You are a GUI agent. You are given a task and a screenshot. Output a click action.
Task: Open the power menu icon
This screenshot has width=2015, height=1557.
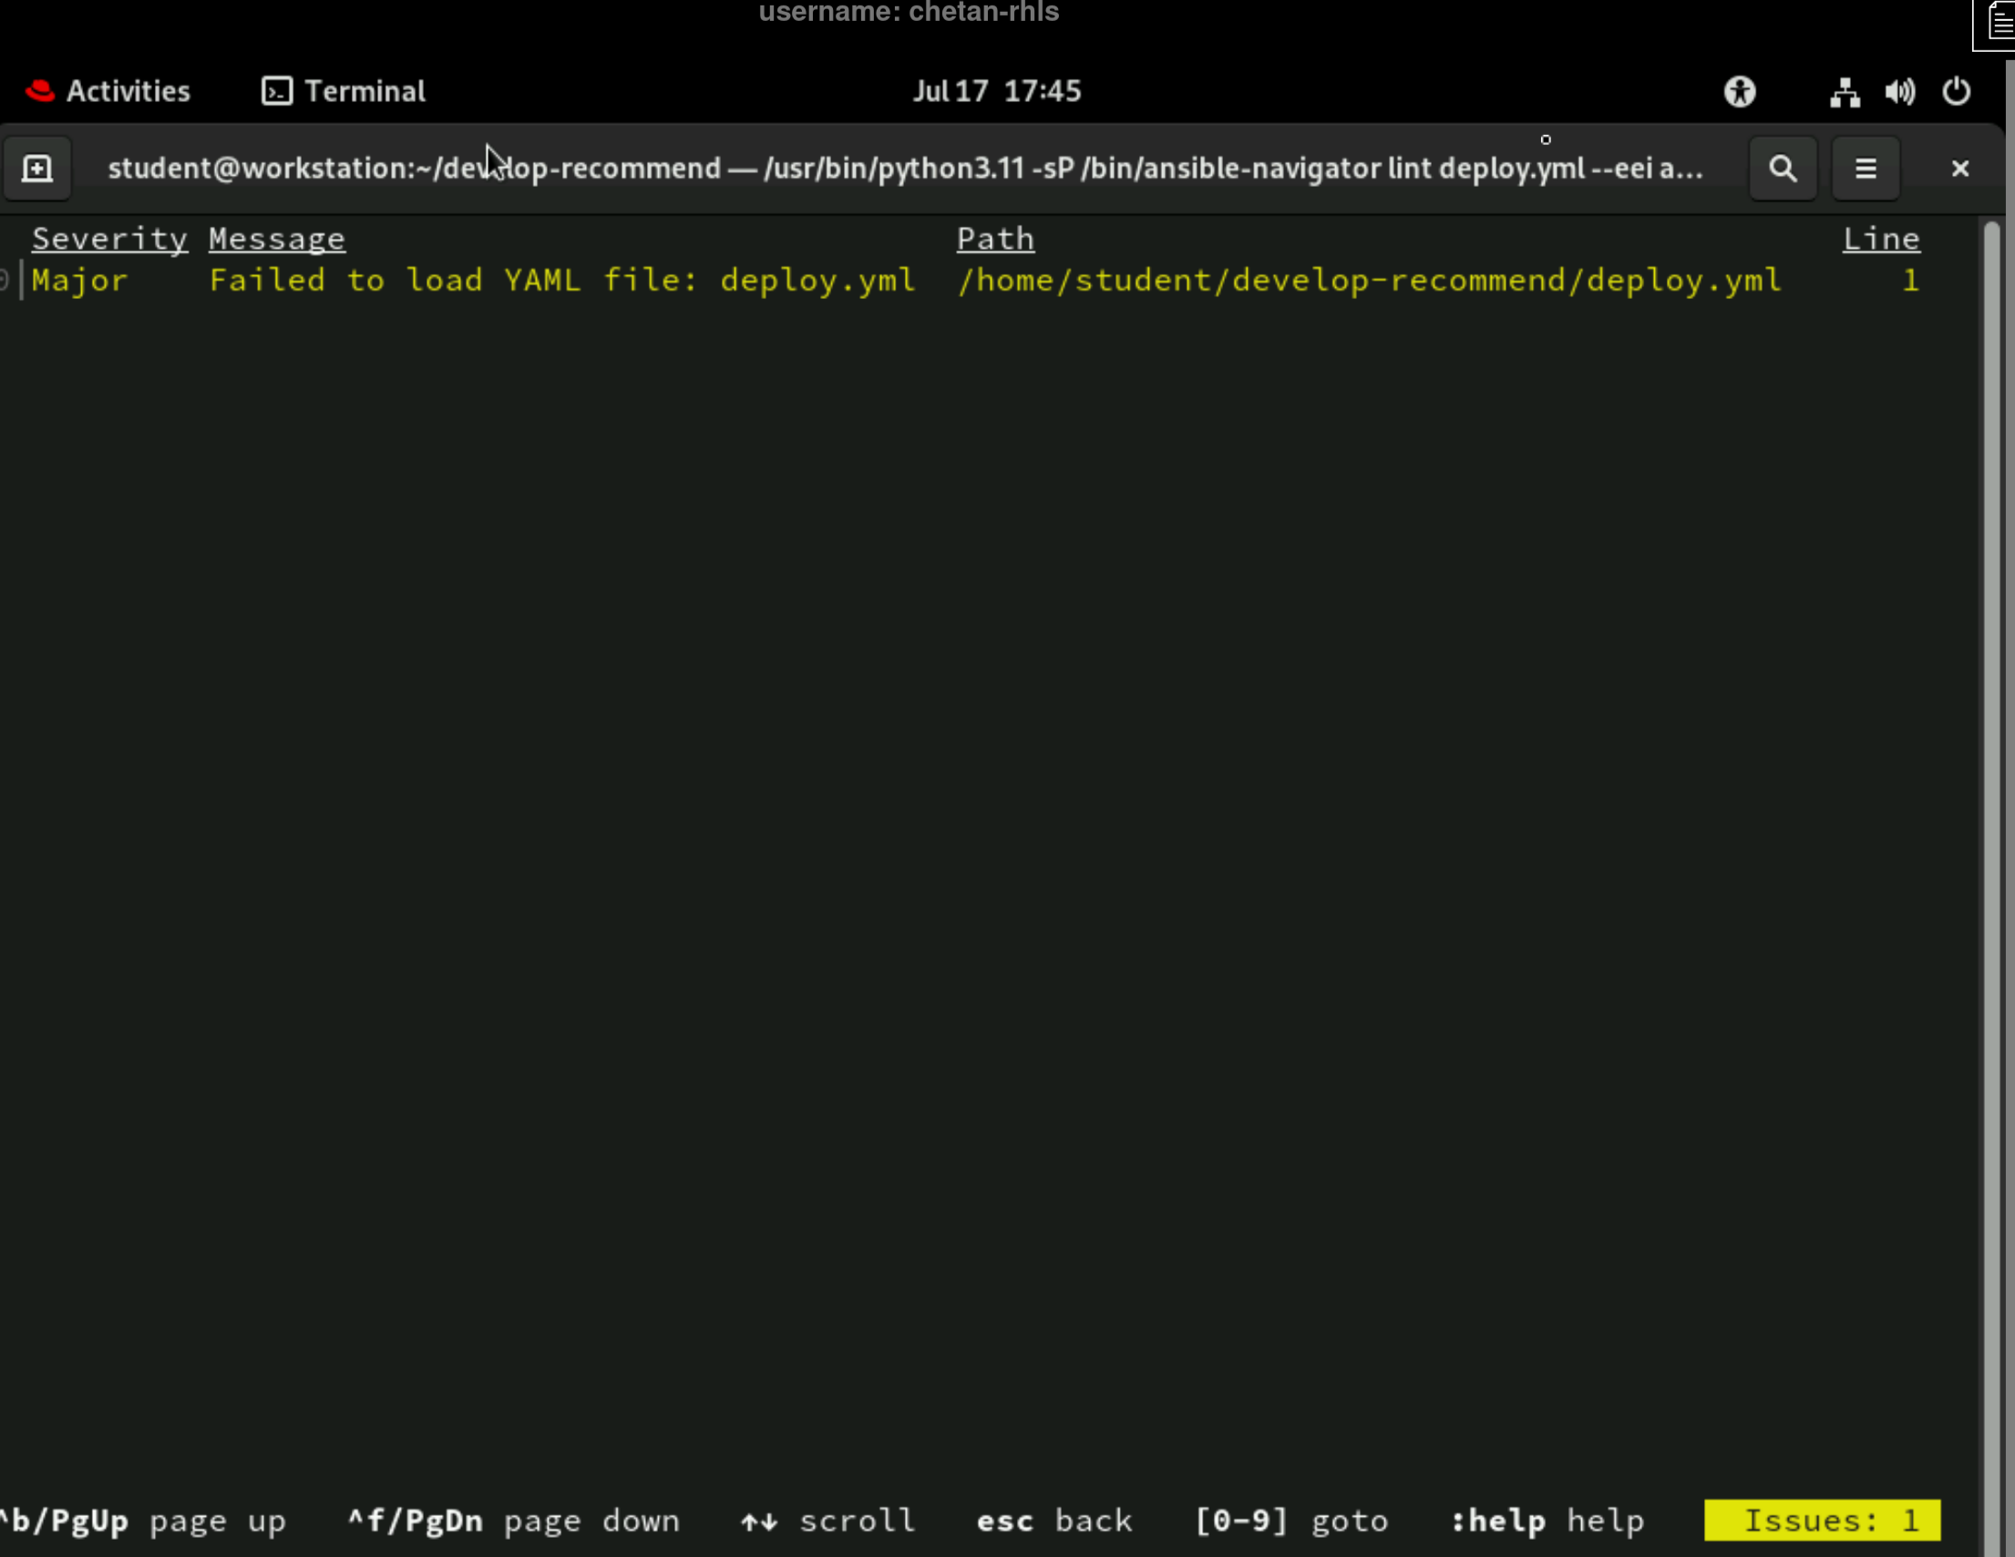(1956, 91)
